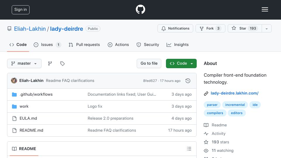The image size is (281, 158).
Task: Open the README.md file
Action: point(31,130)
